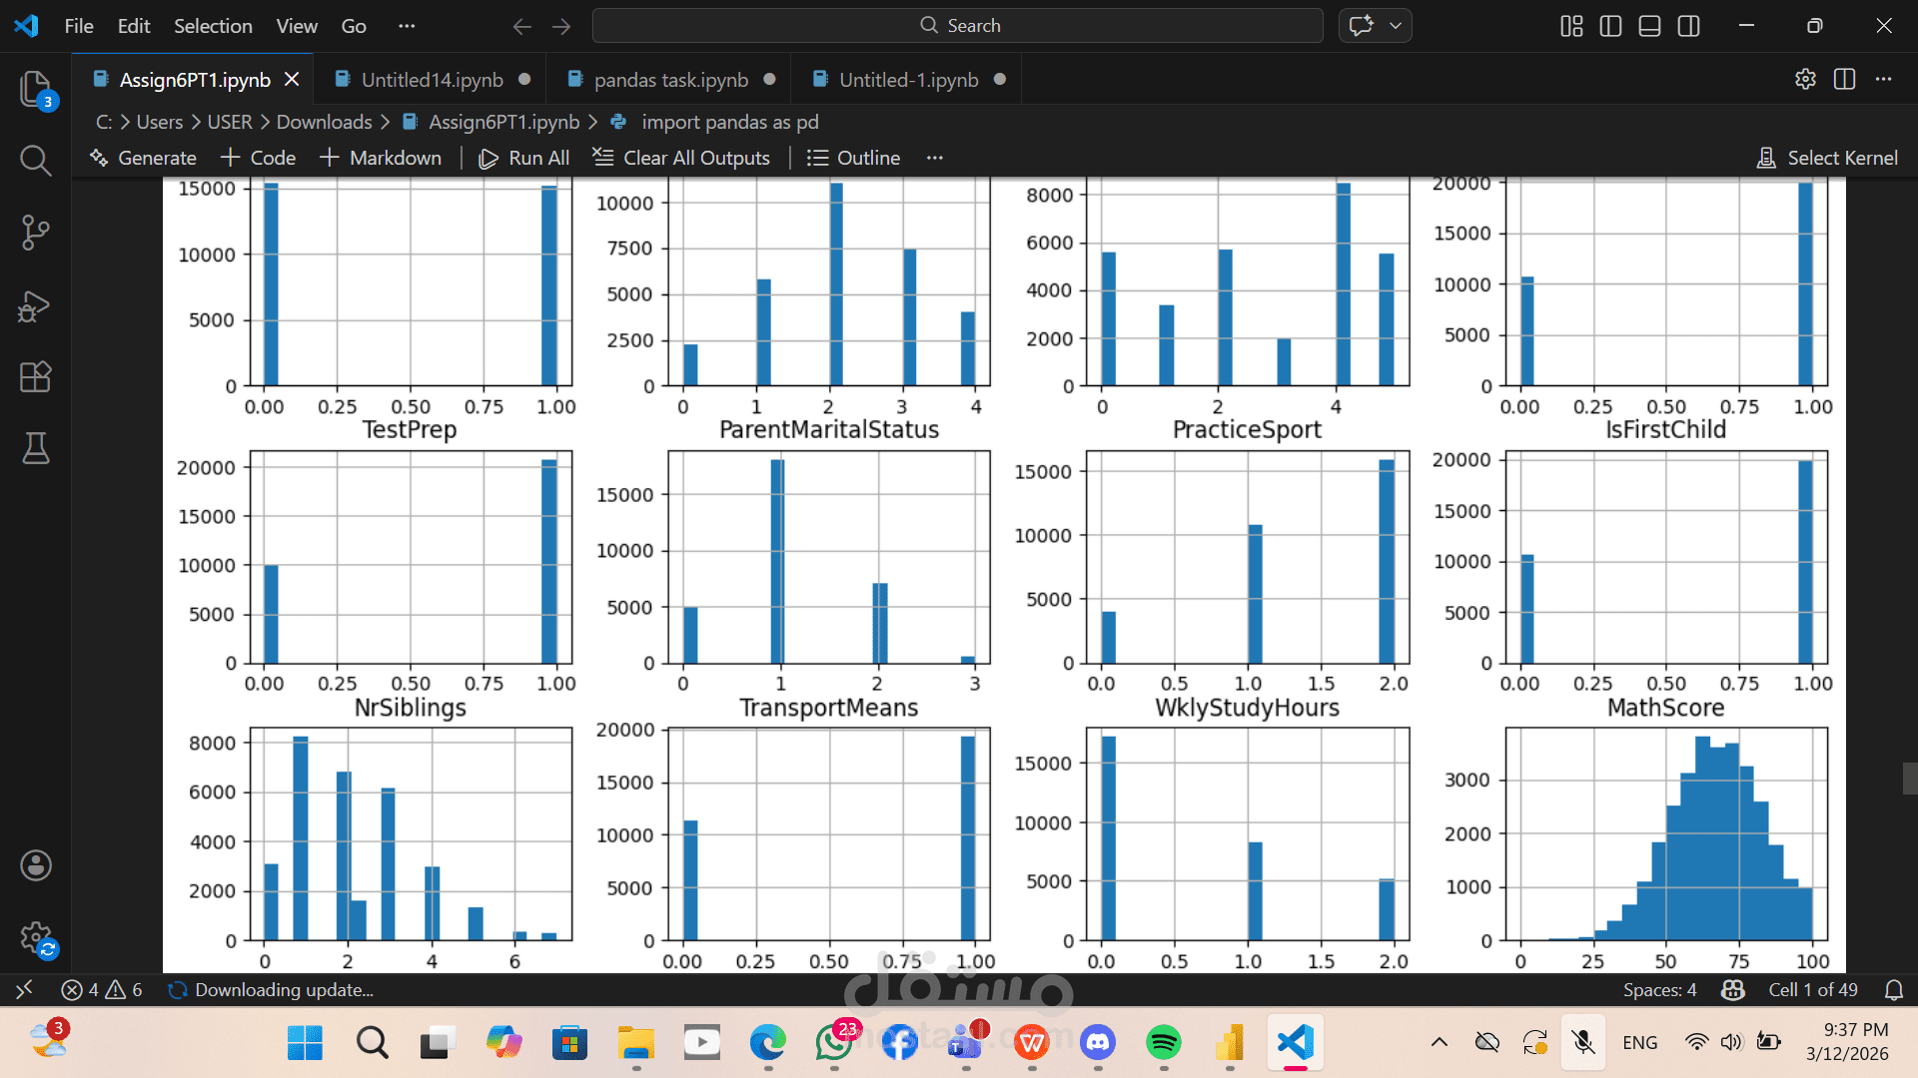Open Run and Debug view

[35, 305]
